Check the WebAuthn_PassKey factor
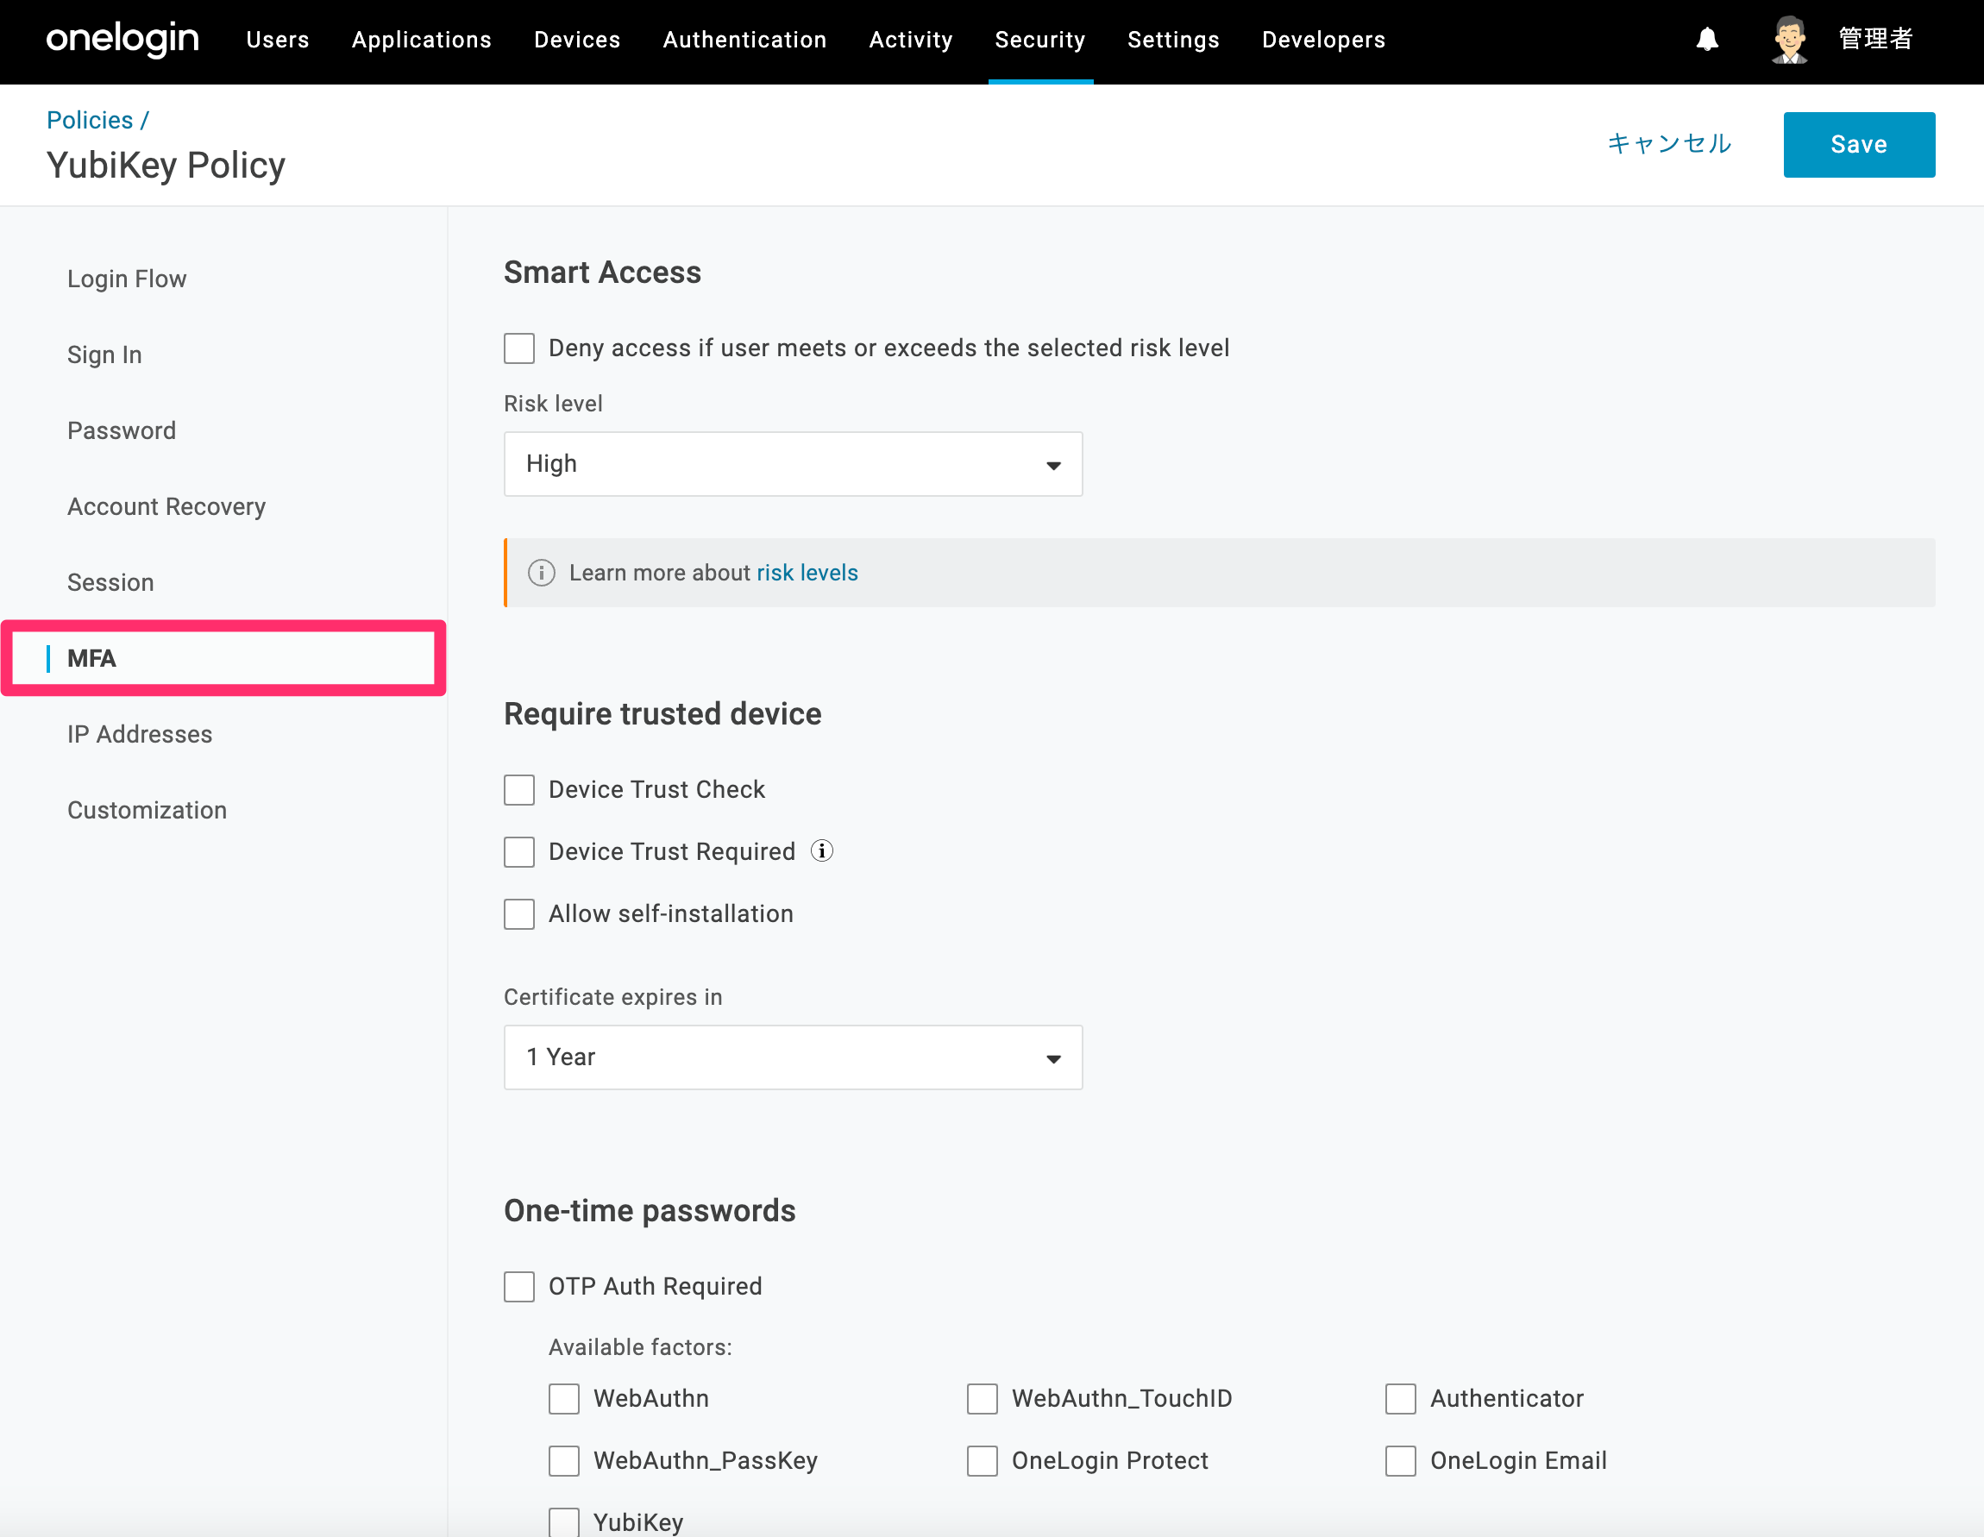This screenshot has width=1984, height=1537. tap(563, 1461)
